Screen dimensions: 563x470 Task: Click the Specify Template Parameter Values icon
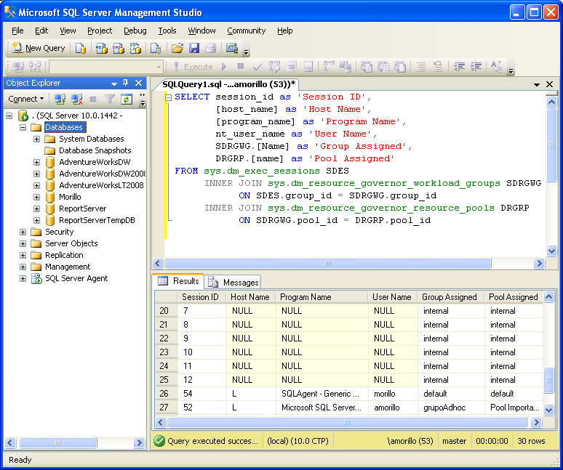click(x=497, y=67)
